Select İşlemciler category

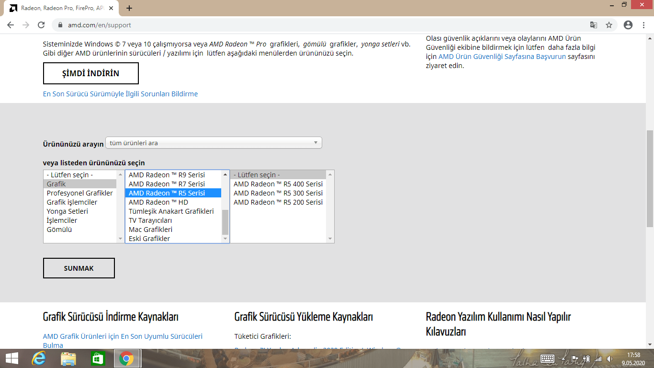point(80,220)
